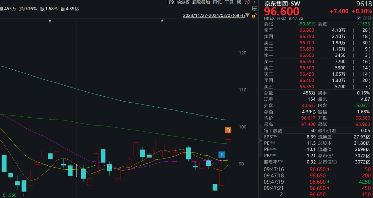
Task: Select the 买三 bid price 96.450
Action: pyautogui.click(x=307, y=74)
